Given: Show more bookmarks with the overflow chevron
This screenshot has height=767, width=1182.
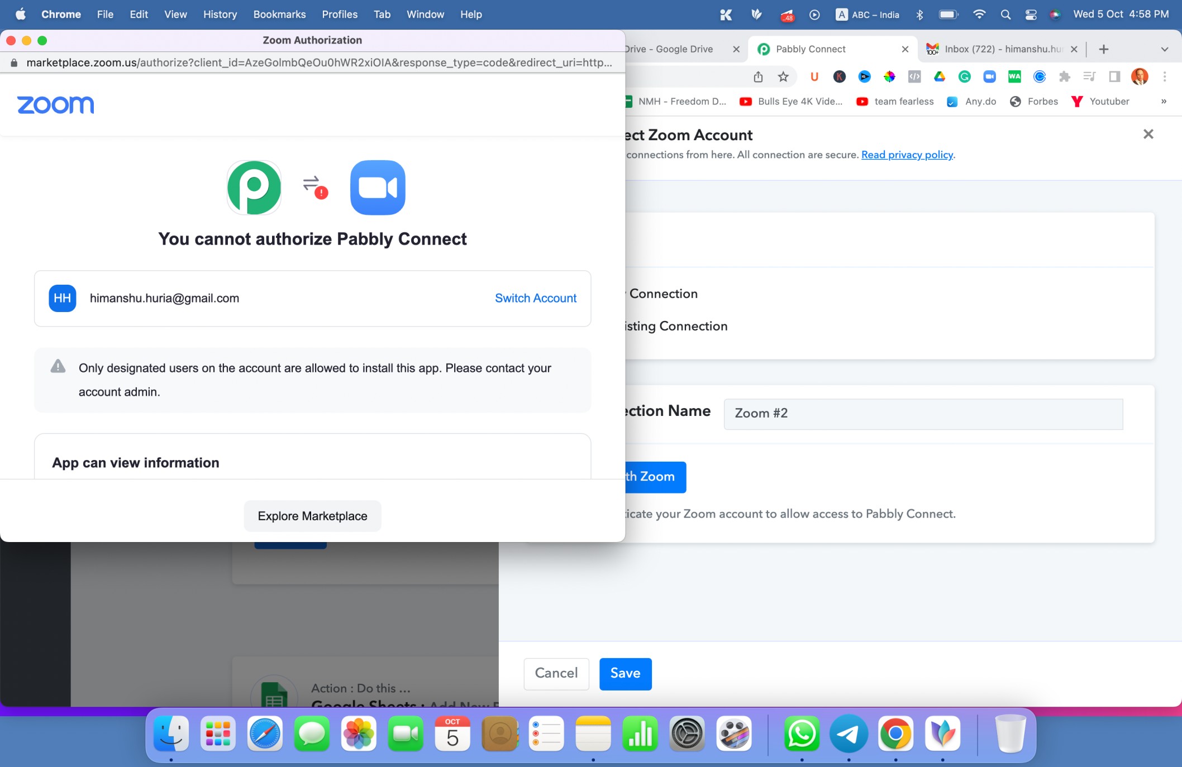Looking at the screenshot, I should point(1164,102).
